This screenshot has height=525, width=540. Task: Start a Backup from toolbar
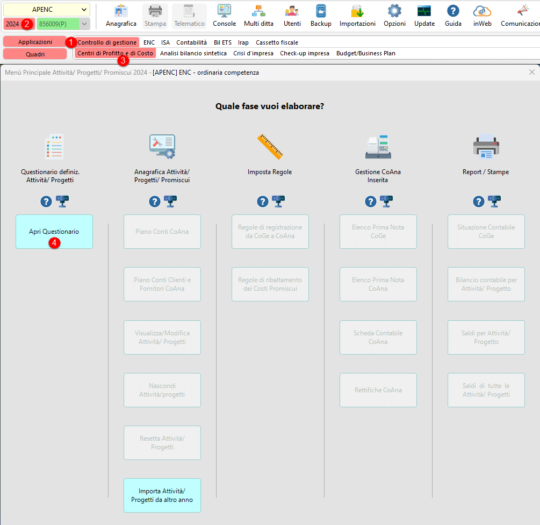(321, 16)
